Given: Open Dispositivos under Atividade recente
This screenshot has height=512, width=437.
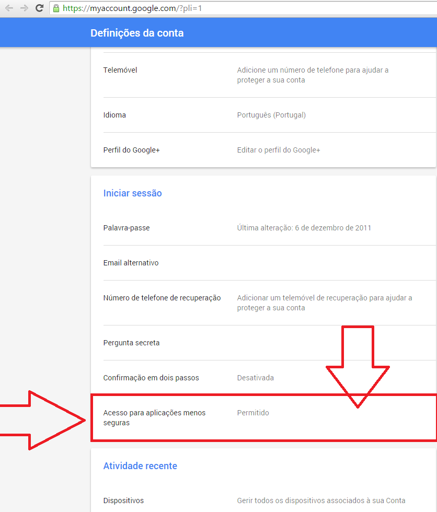Looking at the screenshot, I should [123, 501].
